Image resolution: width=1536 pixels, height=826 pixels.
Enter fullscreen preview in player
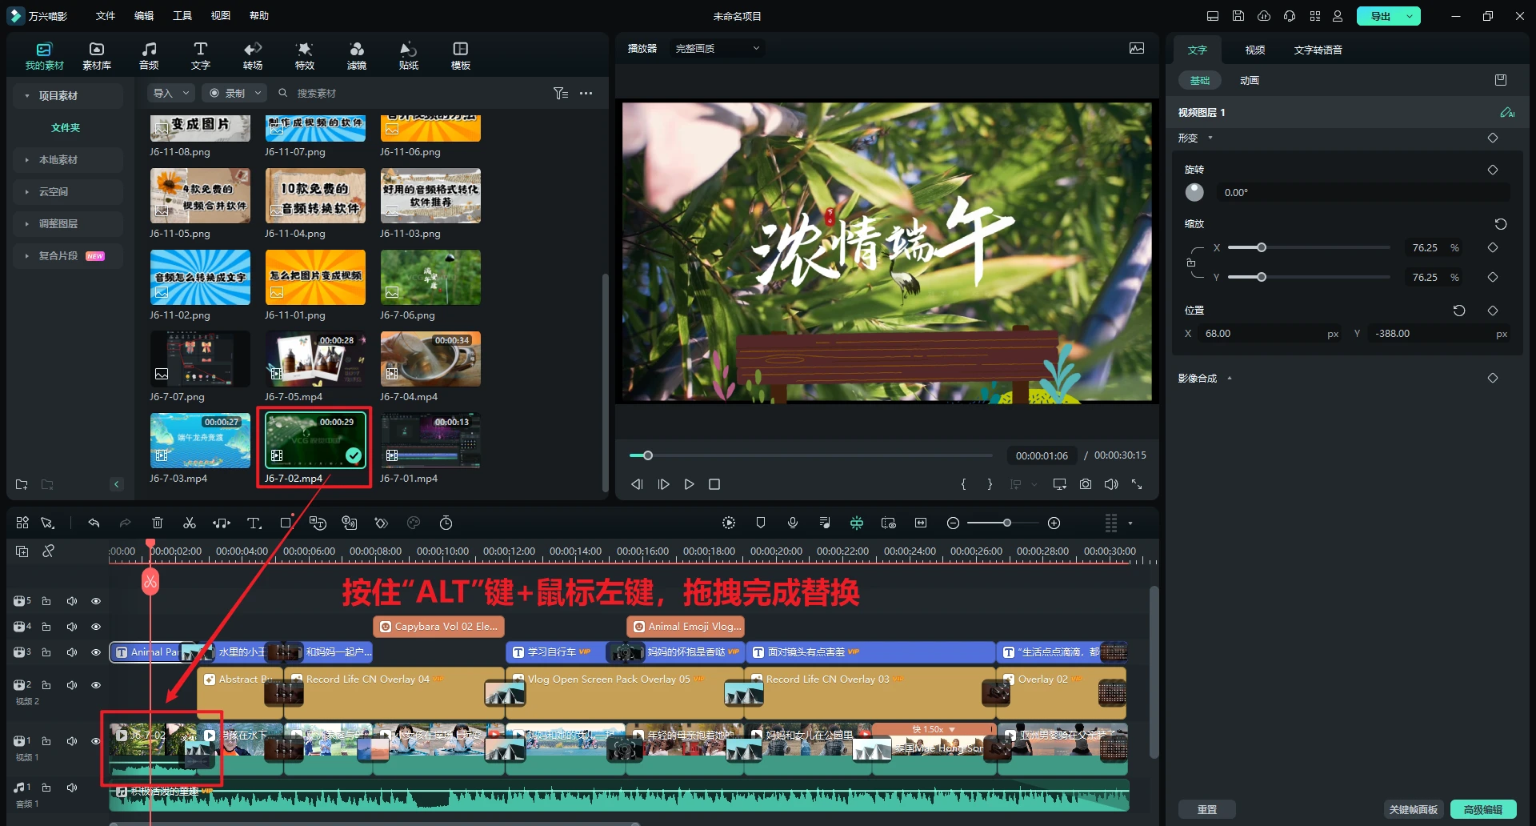pyautogui.click(x=1137, y=484)
